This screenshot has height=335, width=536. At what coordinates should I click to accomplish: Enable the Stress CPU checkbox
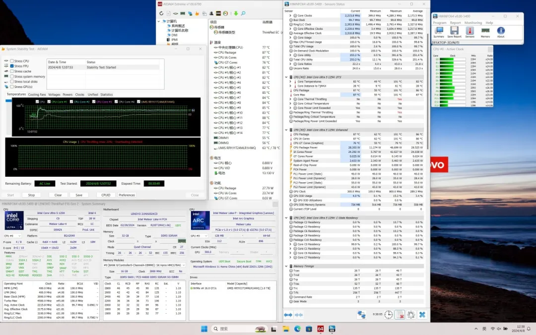pyautogui.click(x=12, y=61)
